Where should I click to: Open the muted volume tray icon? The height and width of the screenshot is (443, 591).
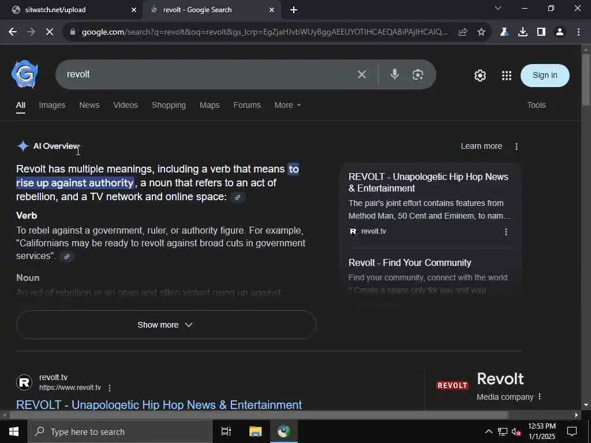pyautogui.click(x=516, y=431)
